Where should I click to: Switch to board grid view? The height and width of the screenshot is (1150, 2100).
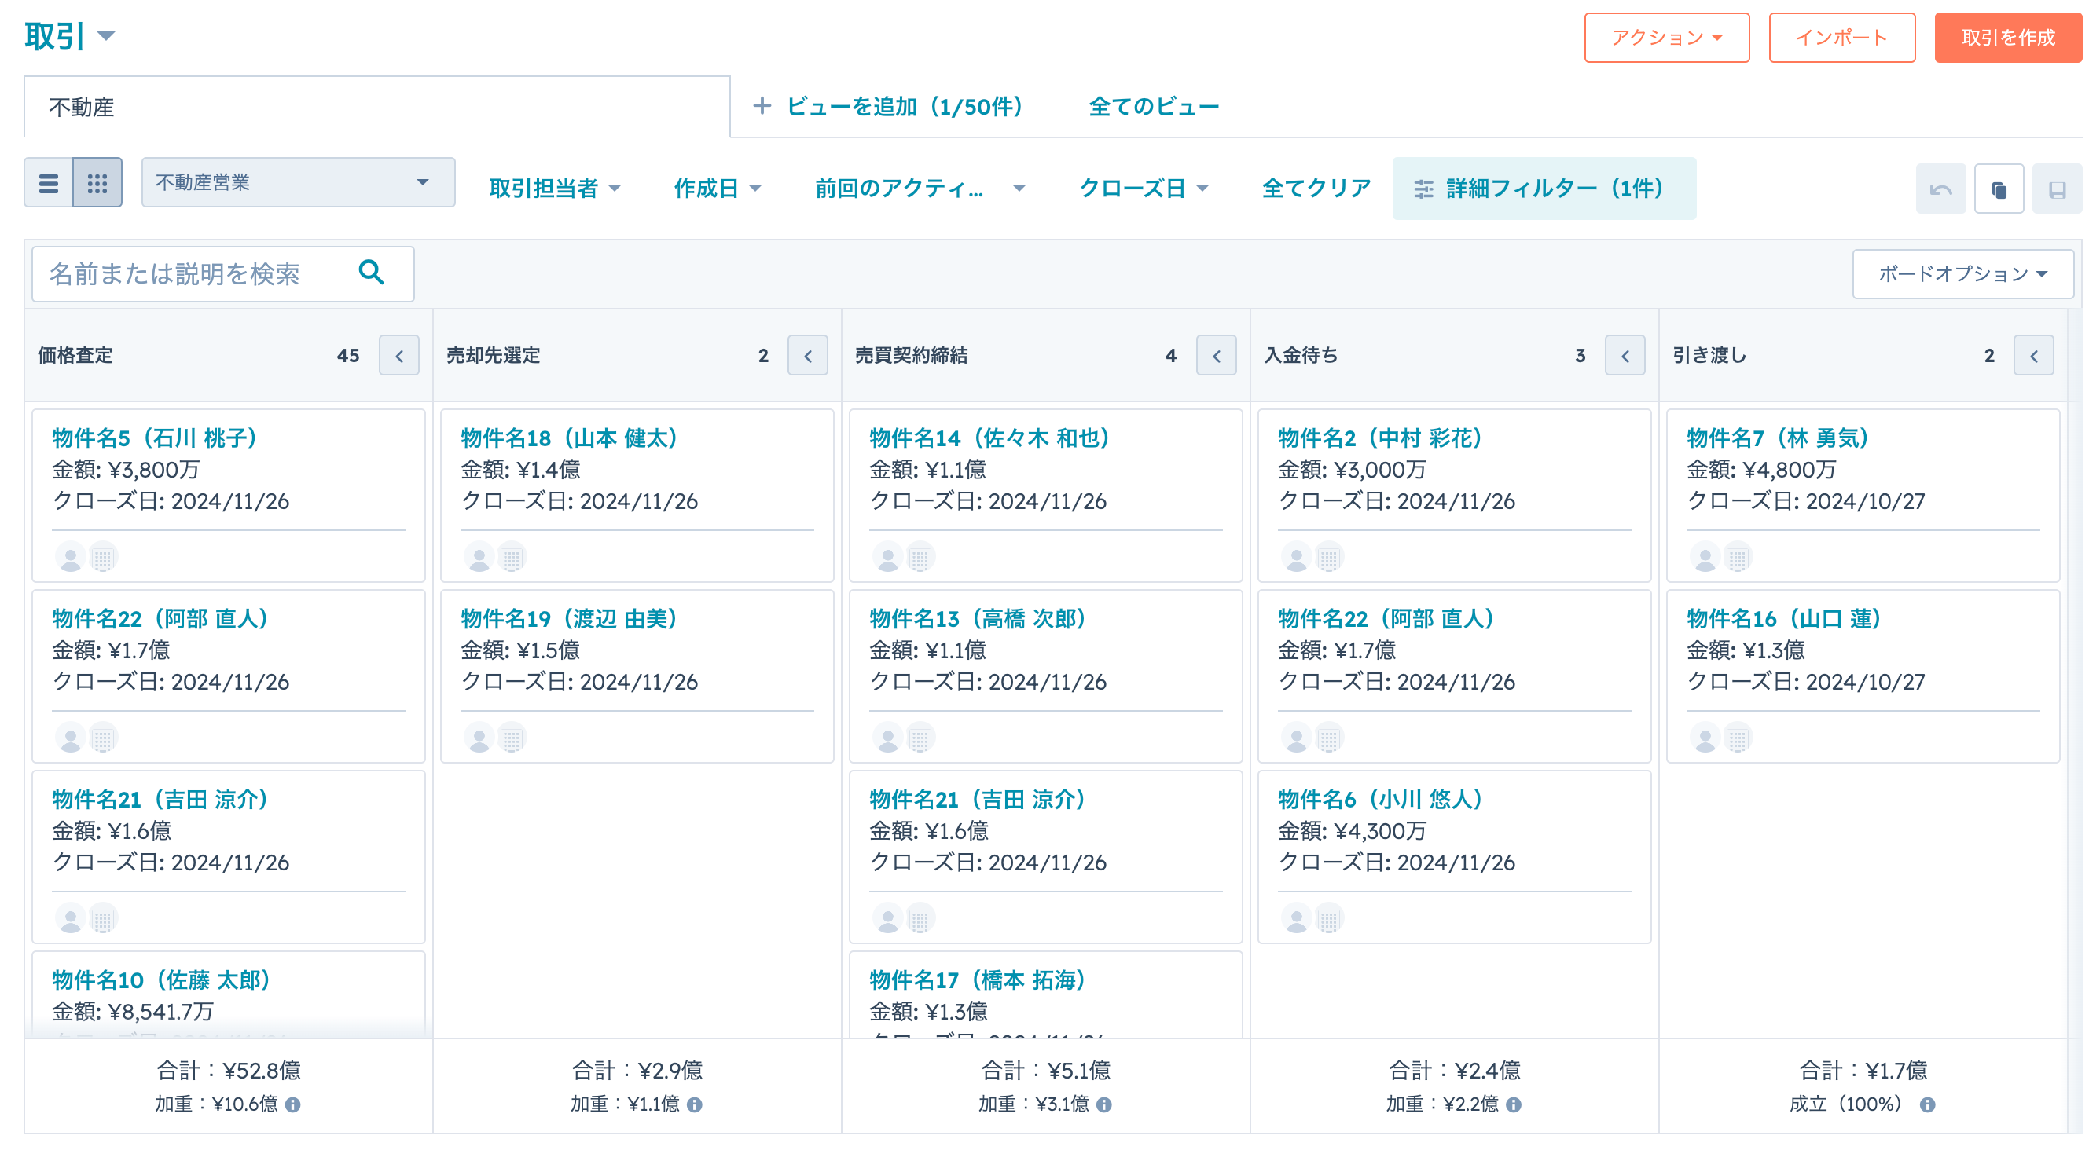97,182
